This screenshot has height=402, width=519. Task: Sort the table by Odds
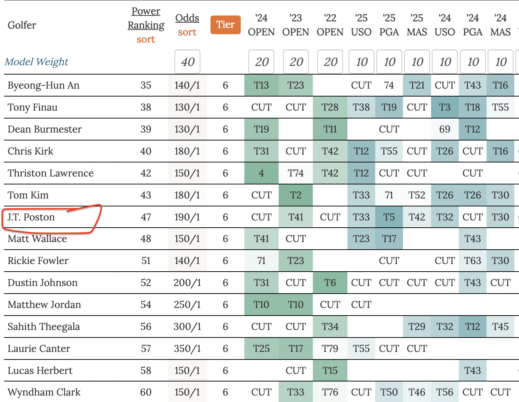coord(187,32)
